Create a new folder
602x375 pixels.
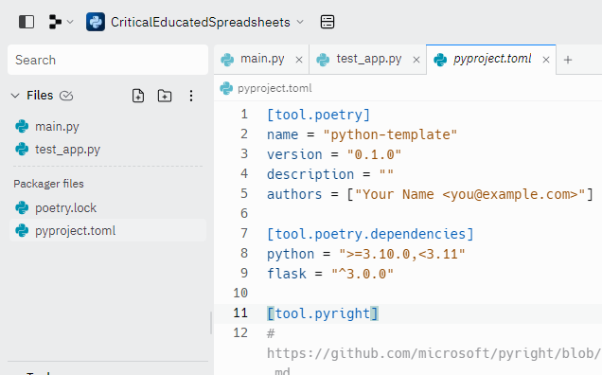pos(165,96)
